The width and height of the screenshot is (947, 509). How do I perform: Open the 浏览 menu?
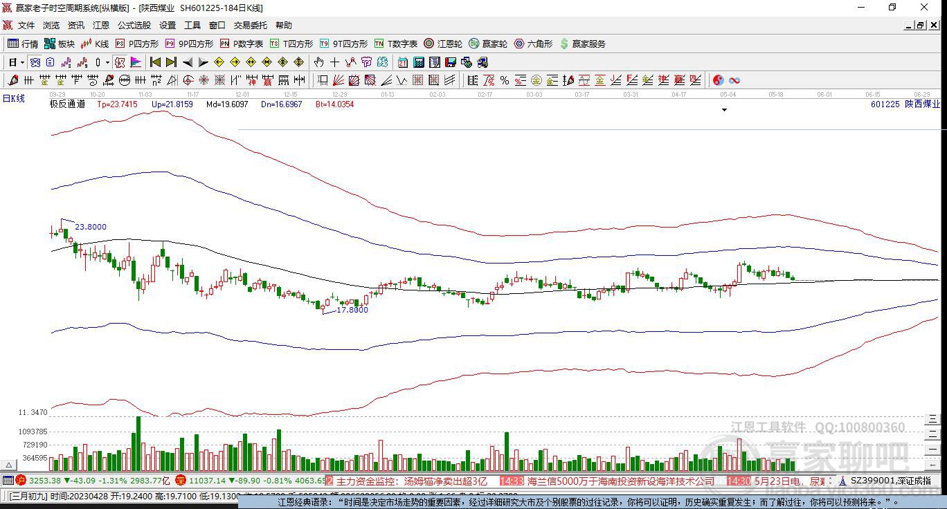51,25
